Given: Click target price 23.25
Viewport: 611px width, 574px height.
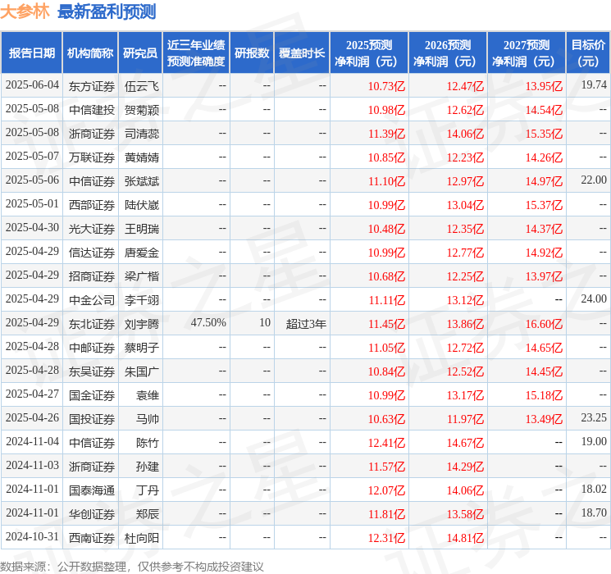Looking at the screenshot, I should coord(594,417).
